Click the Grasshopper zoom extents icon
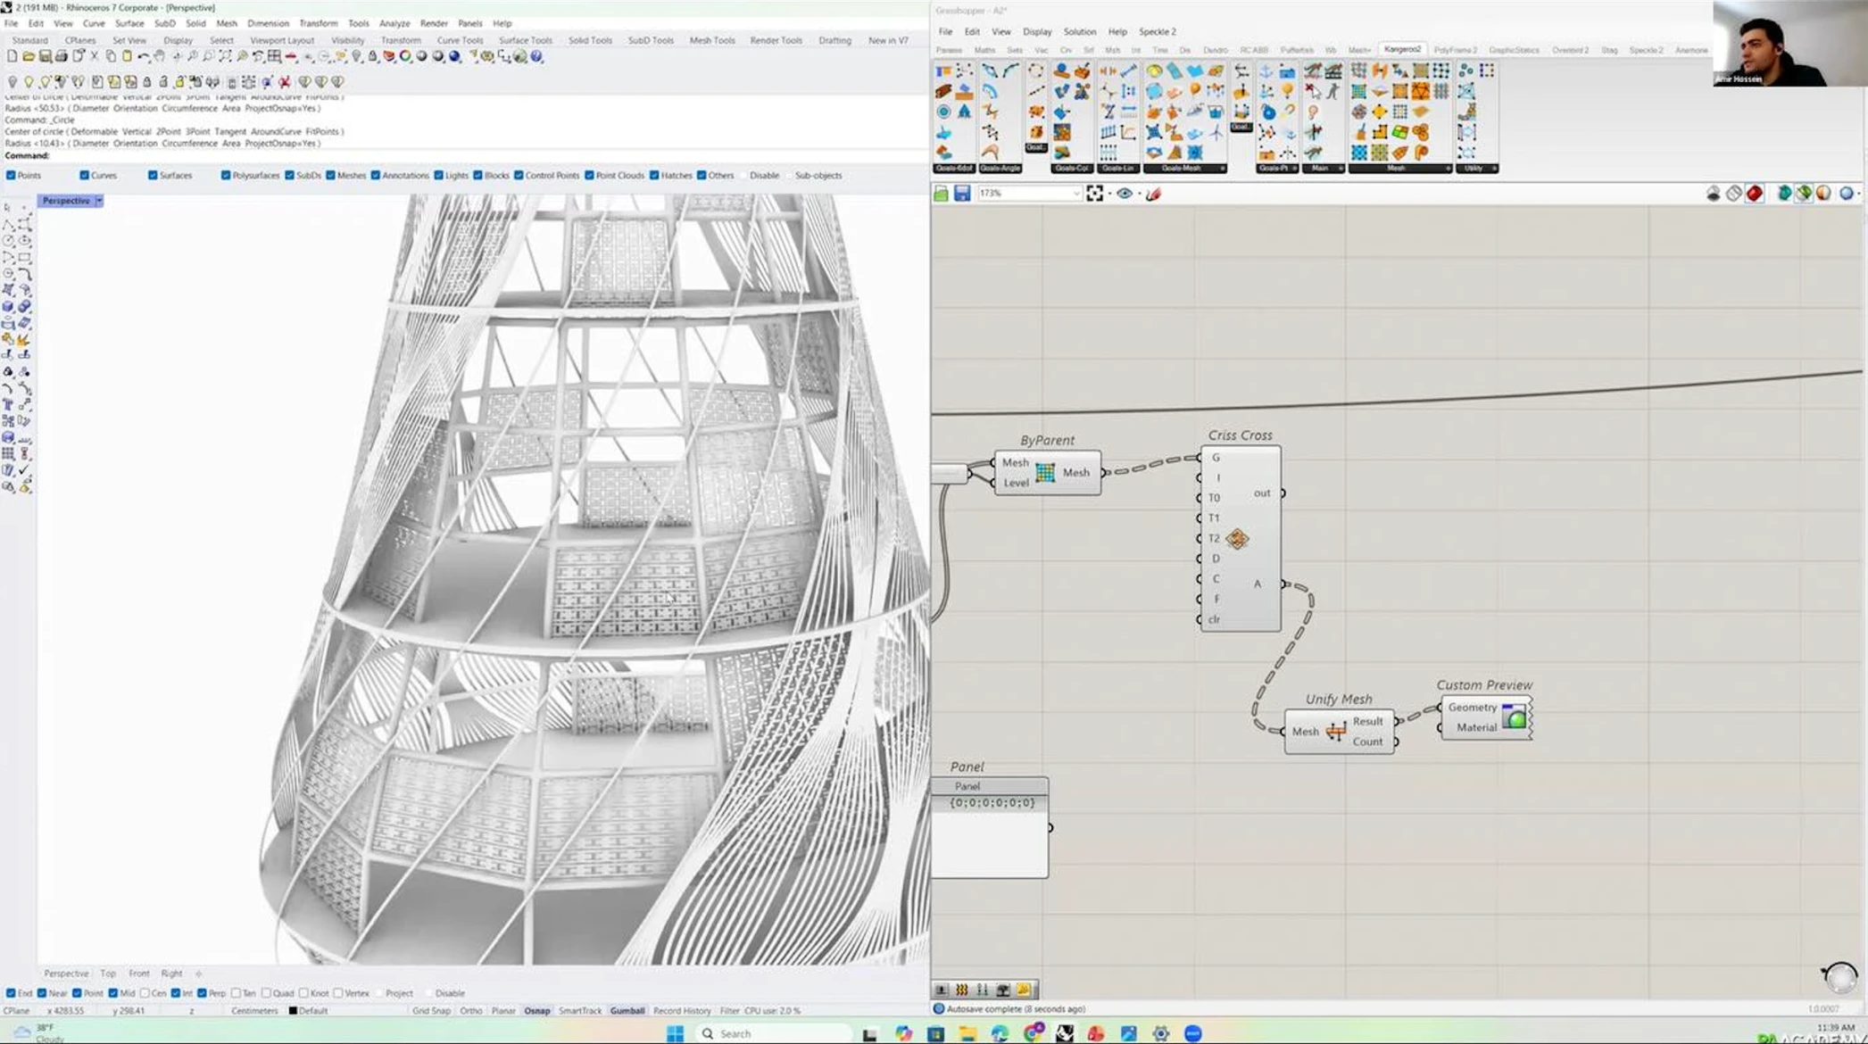The width and height of the screenshot is (1868, 1044). point(1095,194)
